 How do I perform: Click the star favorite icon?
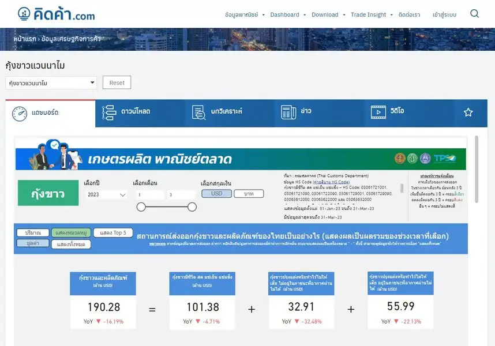pyautogui.click(x=468, y=112)
